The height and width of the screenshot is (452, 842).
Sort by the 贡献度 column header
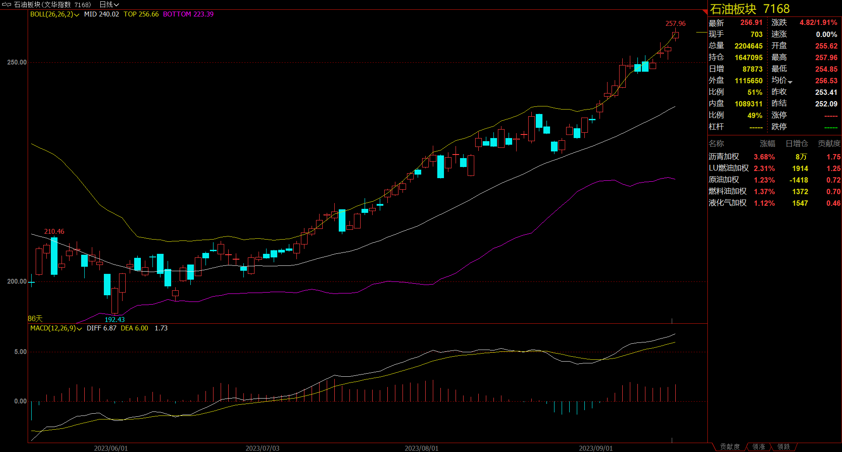[x=829, y=143]
